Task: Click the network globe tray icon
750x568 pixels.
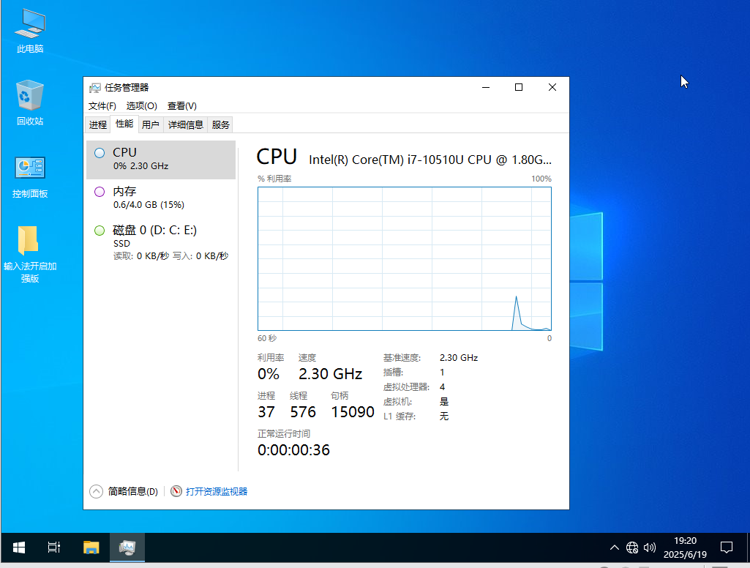Action: 632,548
